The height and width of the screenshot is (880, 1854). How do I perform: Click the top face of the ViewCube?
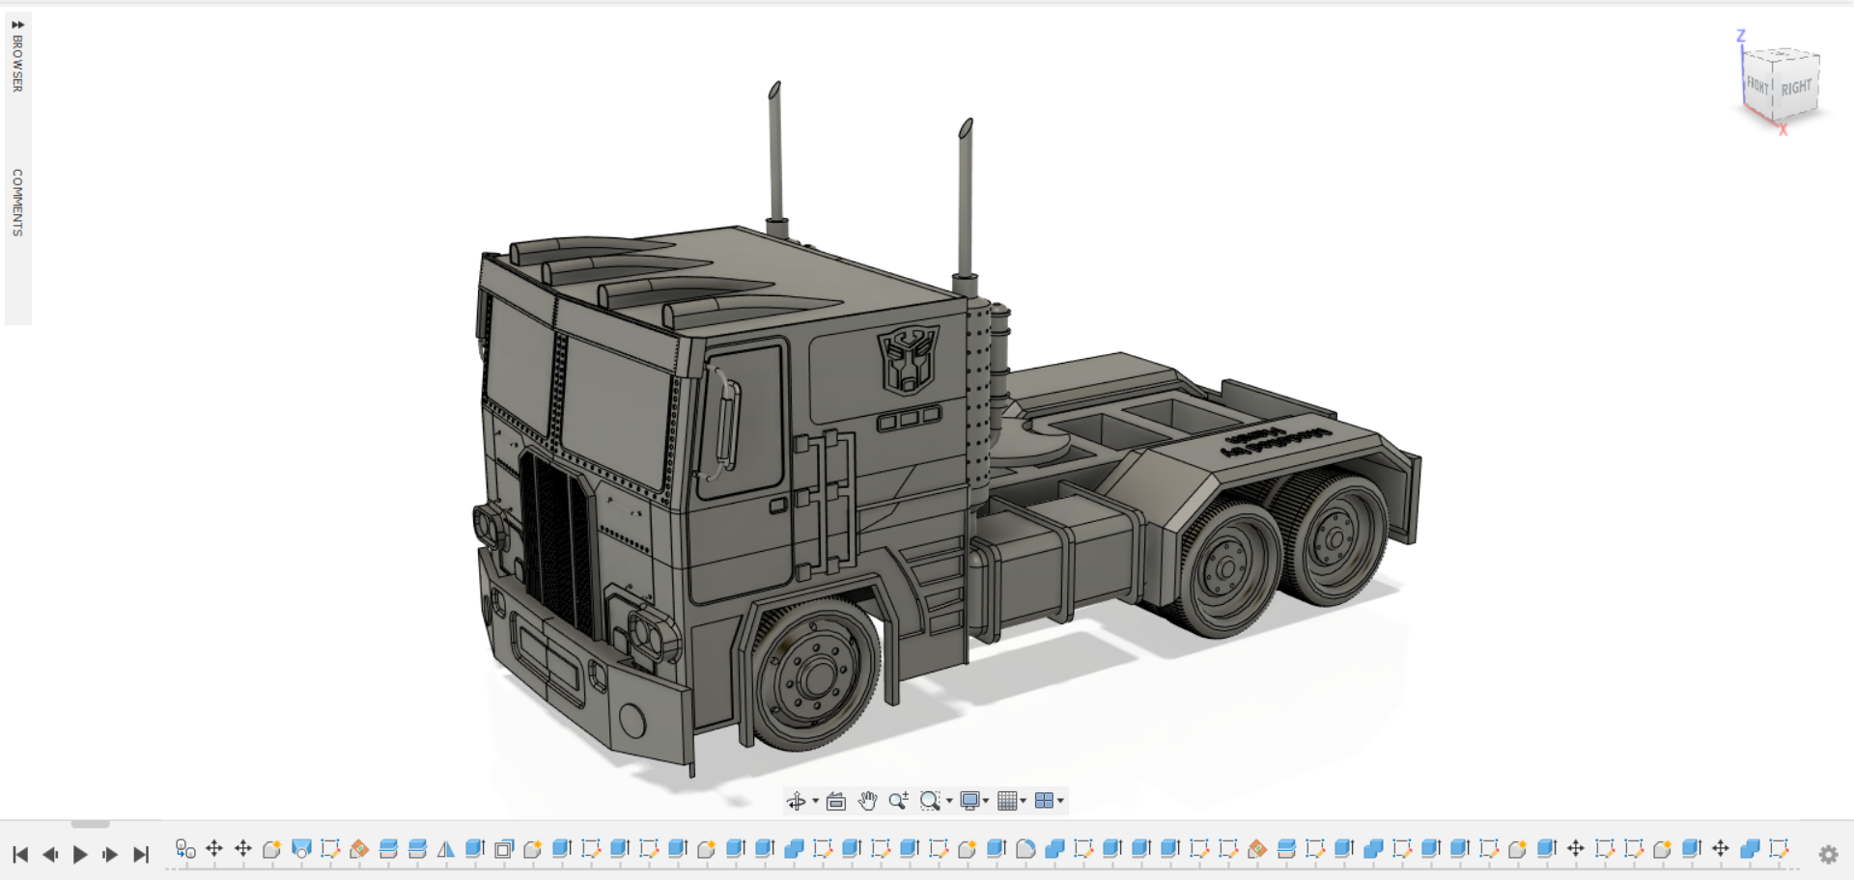1783,56
